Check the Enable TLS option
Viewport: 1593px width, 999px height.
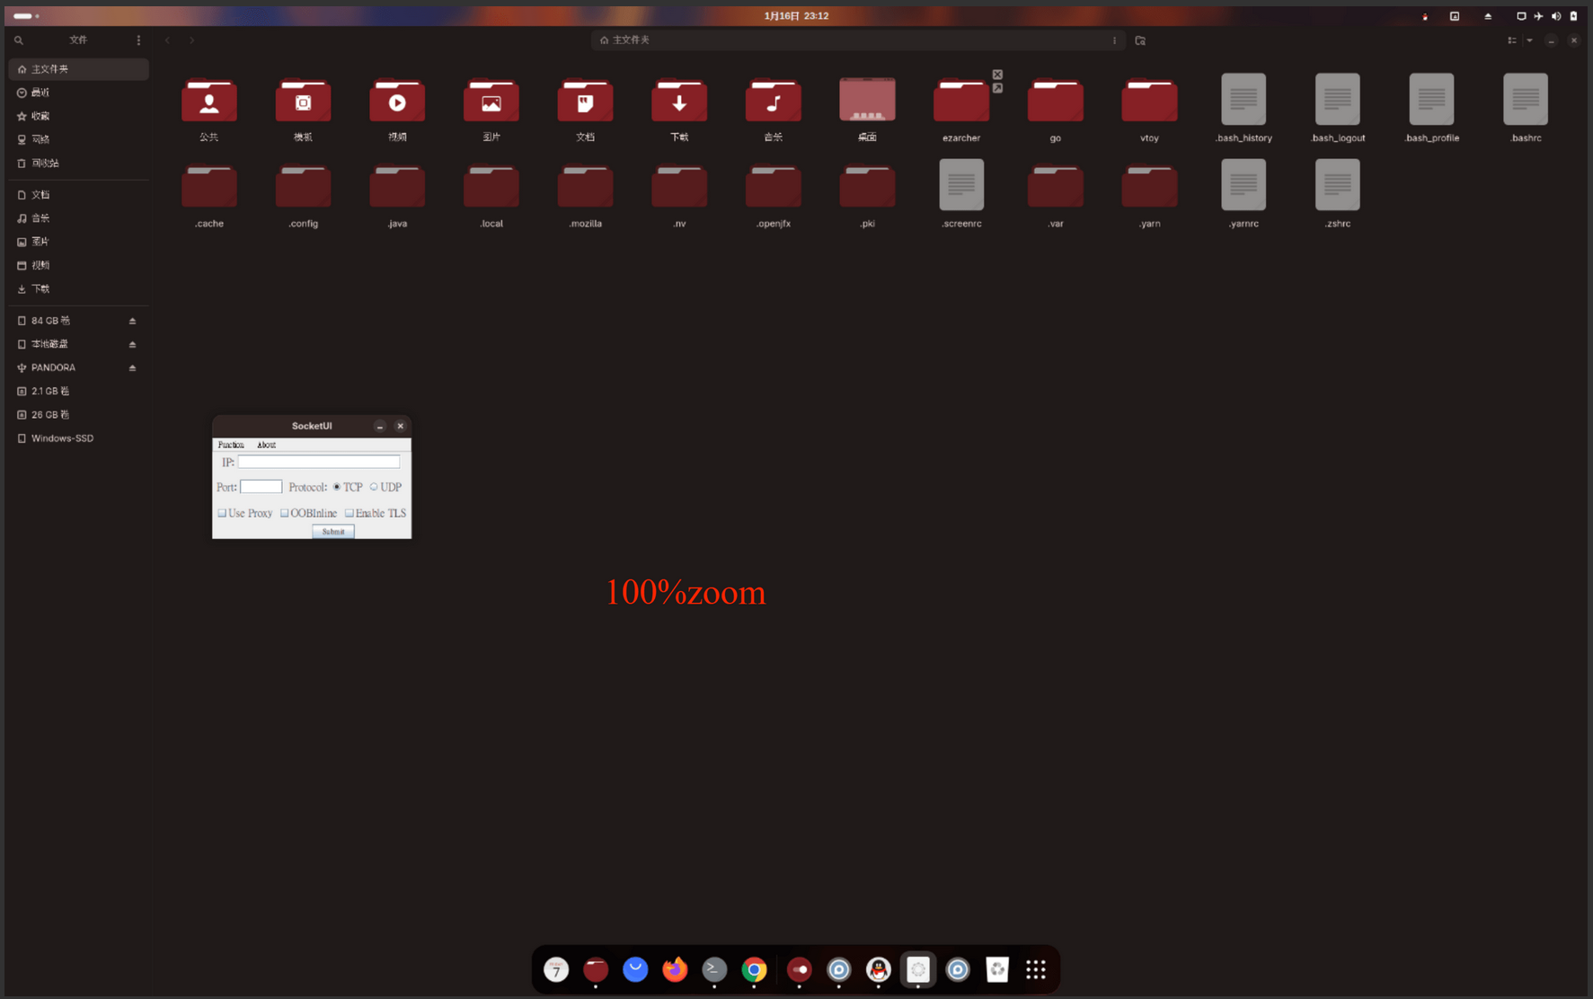point(350,513)
